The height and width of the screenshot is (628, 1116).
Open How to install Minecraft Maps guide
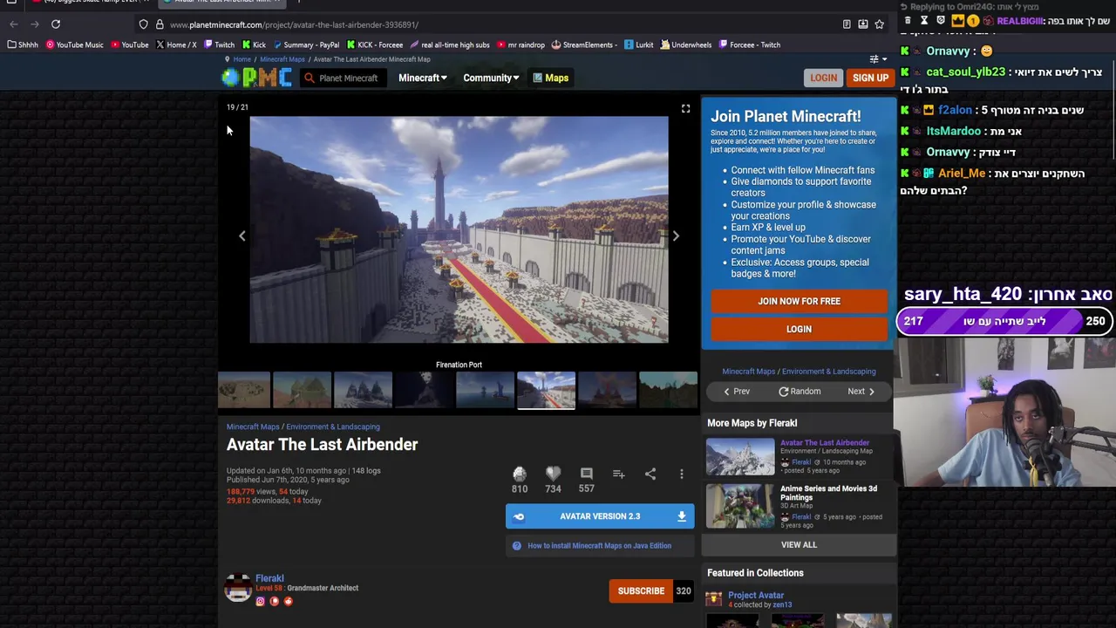tap(599, 546)
